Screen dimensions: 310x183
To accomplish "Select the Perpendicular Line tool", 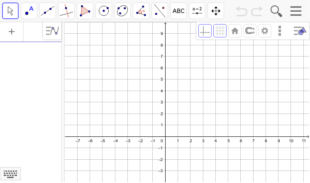I will click(66, 11).
